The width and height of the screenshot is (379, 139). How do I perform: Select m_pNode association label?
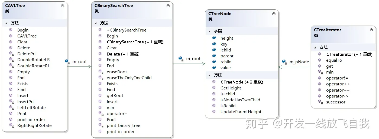point(299,62)
